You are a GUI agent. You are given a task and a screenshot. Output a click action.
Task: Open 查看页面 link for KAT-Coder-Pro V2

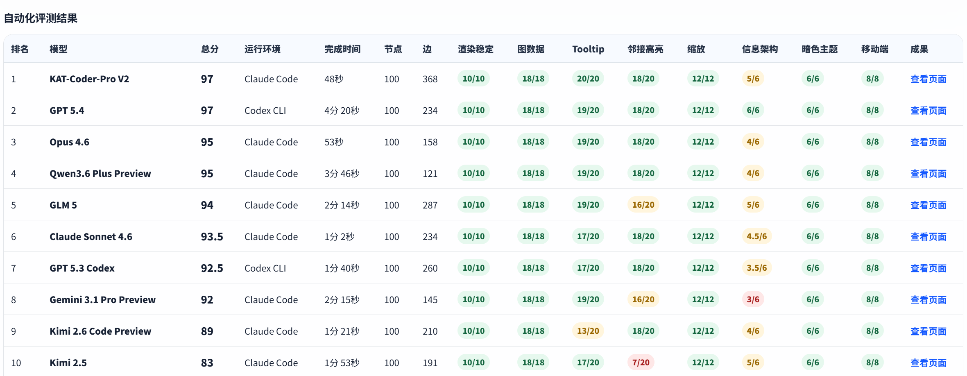[x=928, y=79]
